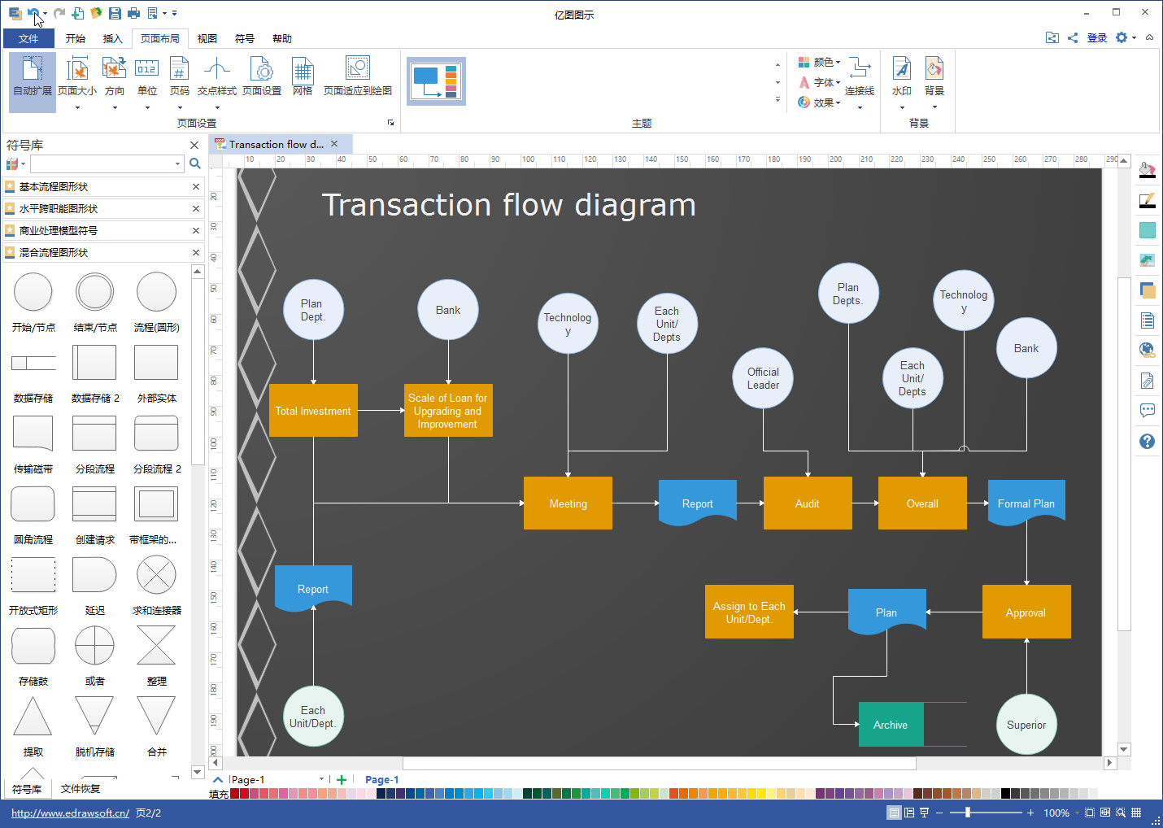Click the symbol library search input field
Screen dimensions: 1163x828
[x=102, y=163]
